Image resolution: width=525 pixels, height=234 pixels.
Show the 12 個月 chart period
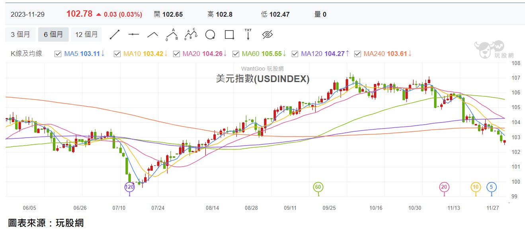click(86, 35)
